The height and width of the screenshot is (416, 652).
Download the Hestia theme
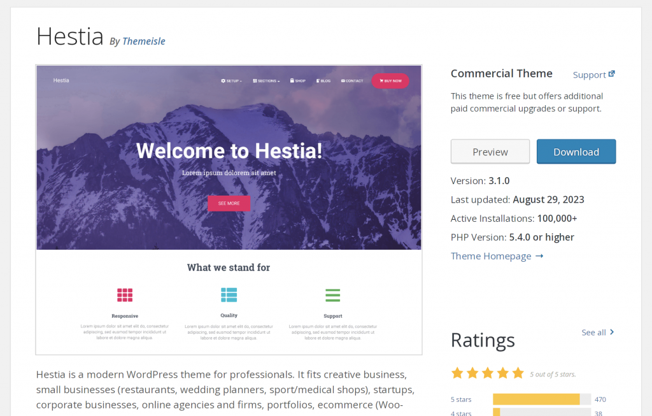pyautogui.click(x=576, y=152)
